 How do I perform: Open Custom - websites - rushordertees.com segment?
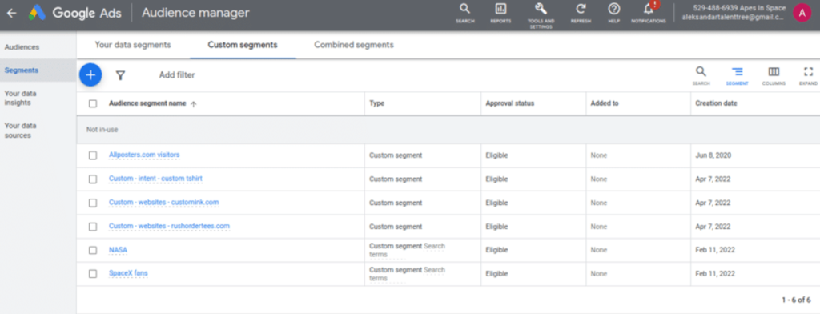pyautogui.click(x=169, y=226)
